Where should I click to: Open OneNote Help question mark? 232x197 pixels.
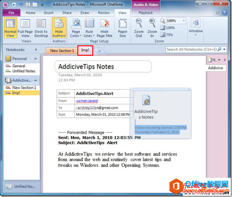click(x=224, y=13)
